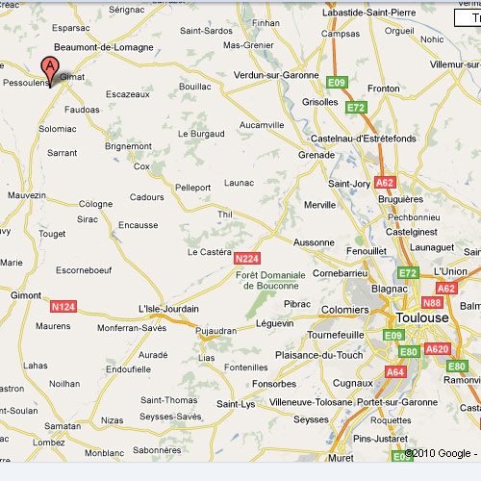Click the N124 road badge near Gimont
The height and width of the screenshot is (481, 481).
click(63, 307)
